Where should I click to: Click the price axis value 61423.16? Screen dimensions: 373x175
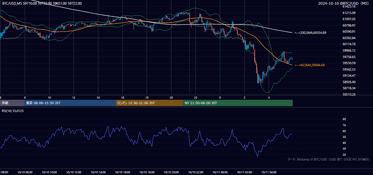coord(349,6)
